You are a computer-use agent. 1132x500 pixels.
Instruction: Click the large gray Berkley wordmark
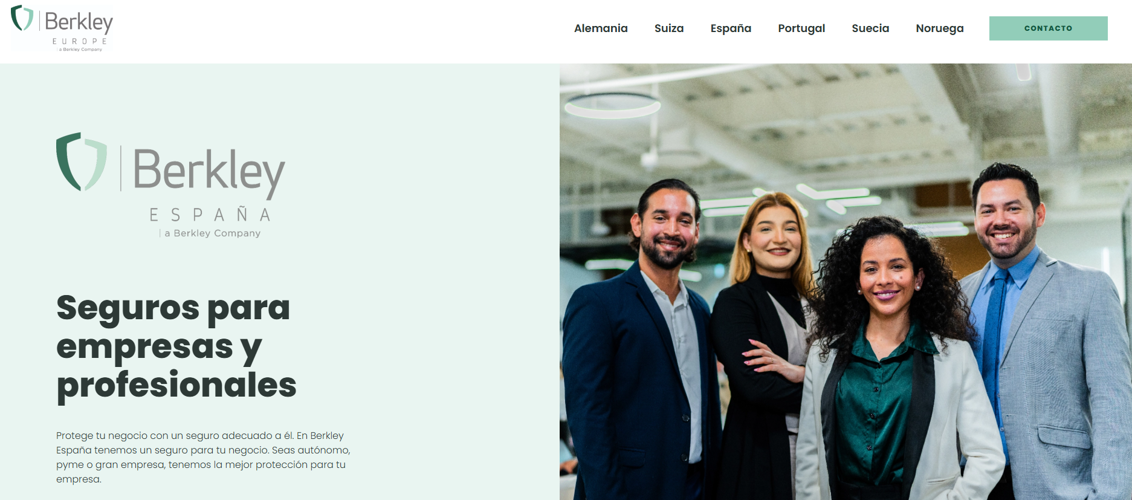tap(208, 171)
